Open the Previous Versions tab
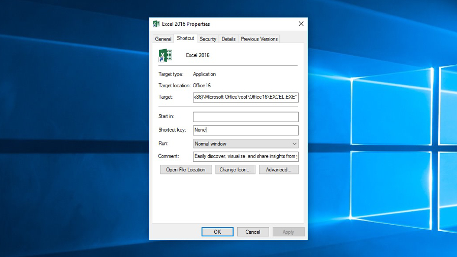 [x=259, y=39]
